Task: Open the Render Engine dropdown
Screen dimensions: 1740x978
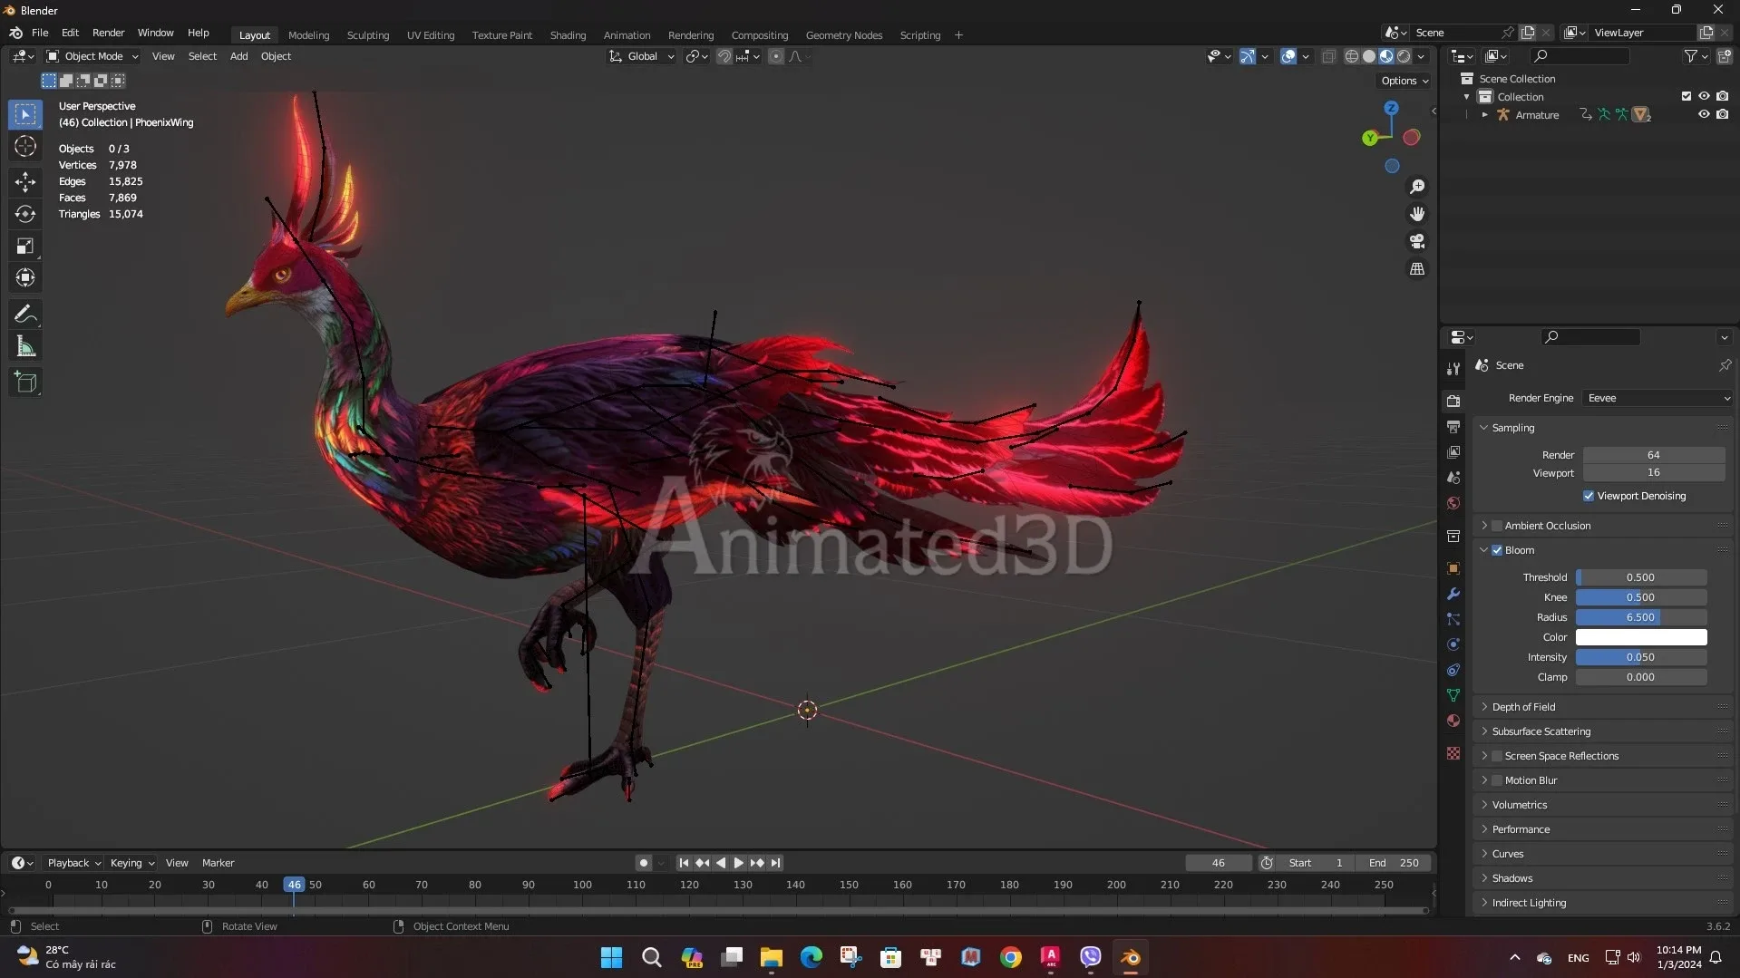Action: click(x=1655, y=398)
